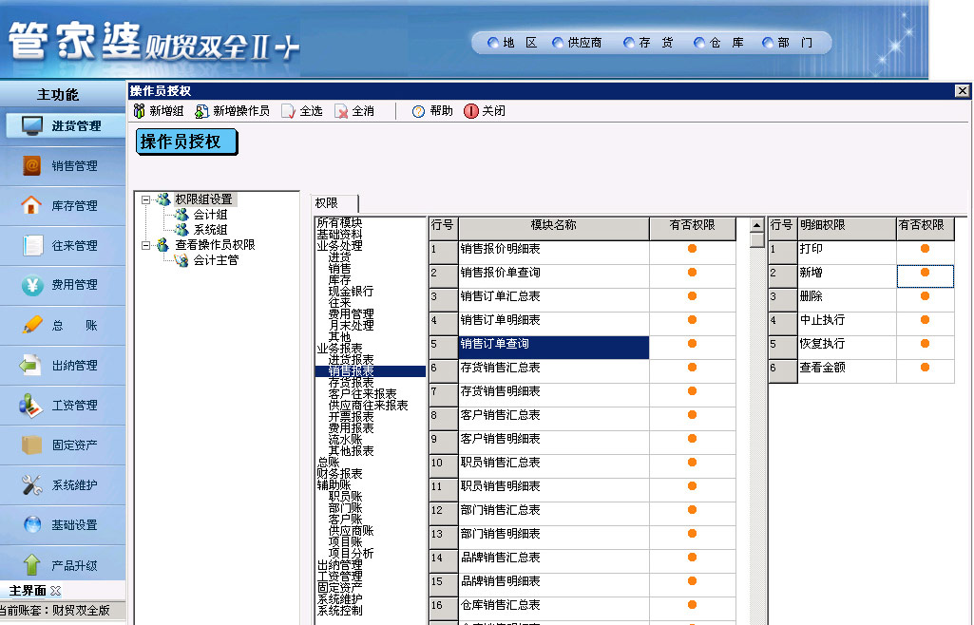
Task: Select 会计主管 operator in tree
Action: pyautogui.click(x=216, y=260)
